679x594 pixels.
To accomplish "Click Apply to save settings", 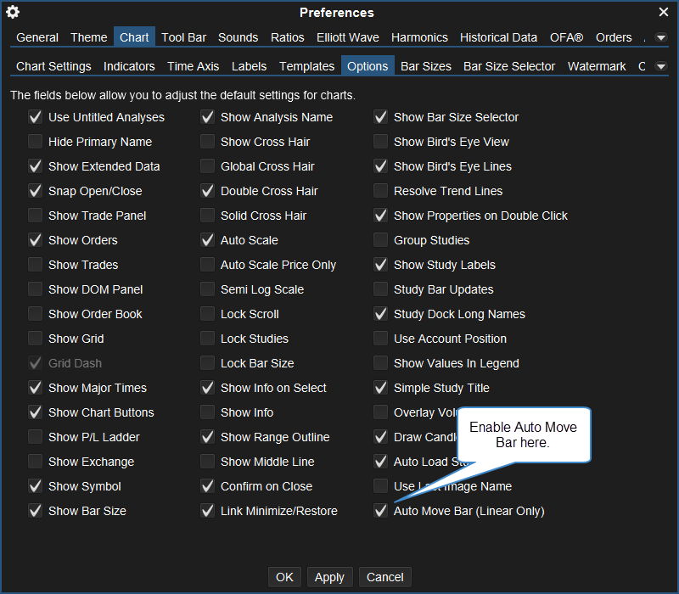I will point(329,577).
